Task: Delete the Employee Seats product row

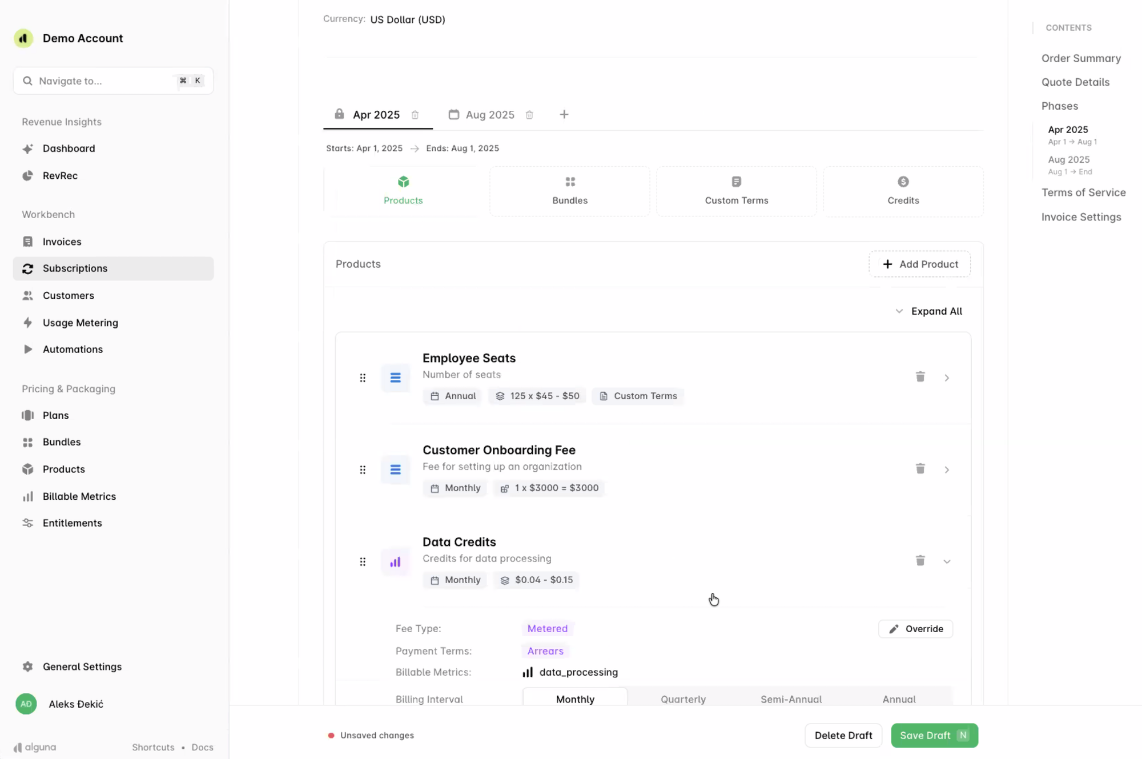Action: click(920, 377)
